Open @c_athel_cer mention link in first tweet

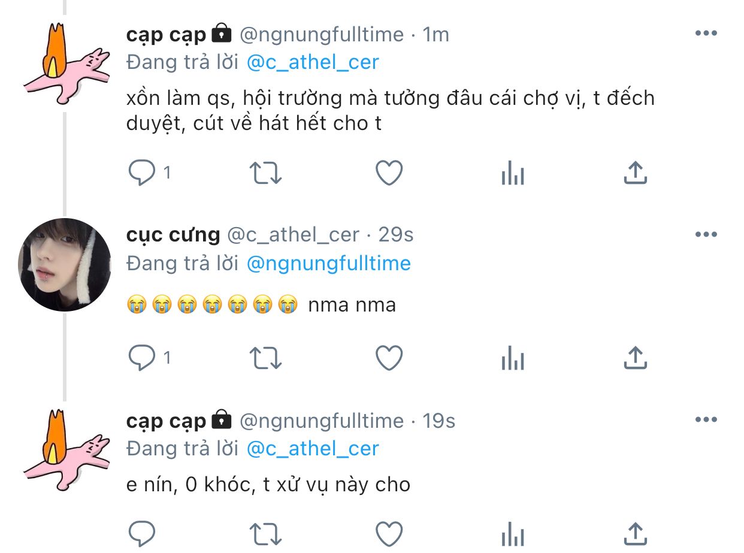pos(313,62)
